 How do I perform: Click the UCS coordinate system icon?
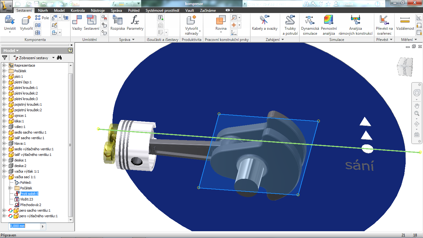click(234, 33)
